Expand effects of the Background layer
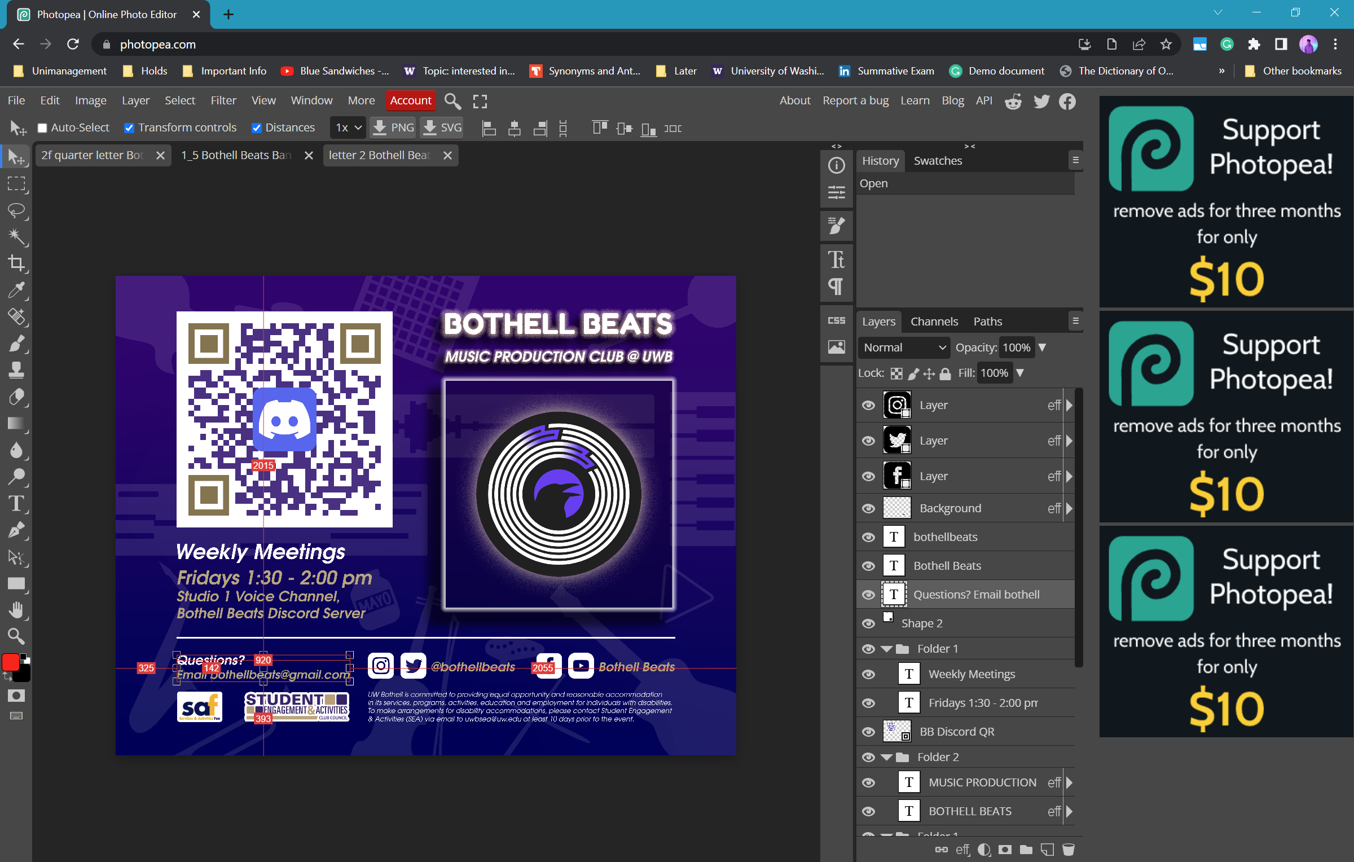The image size is (1354, 862). click(x=1069, y=508)
